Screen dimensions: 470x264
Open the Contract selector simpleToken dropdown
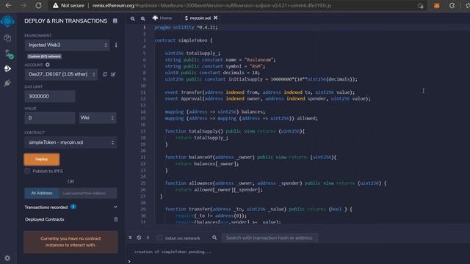(x=70, y=142)
